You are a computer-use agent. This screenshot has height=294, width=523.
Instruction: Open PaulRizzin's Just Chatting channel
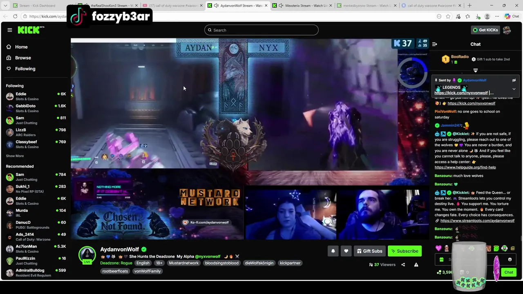[x=36, y=261]
